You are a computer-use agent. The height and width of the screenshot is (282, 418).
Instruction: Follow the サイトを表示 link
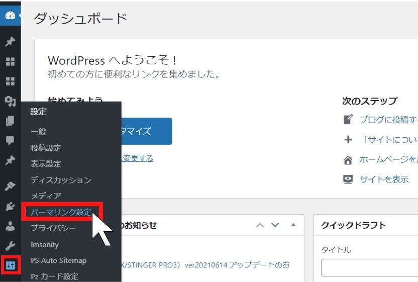pos(384,179)
